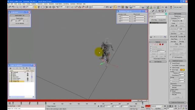Open Configure Modifier Sets icon
This screenshot has height=110, width=195.
tap(165, 37)
